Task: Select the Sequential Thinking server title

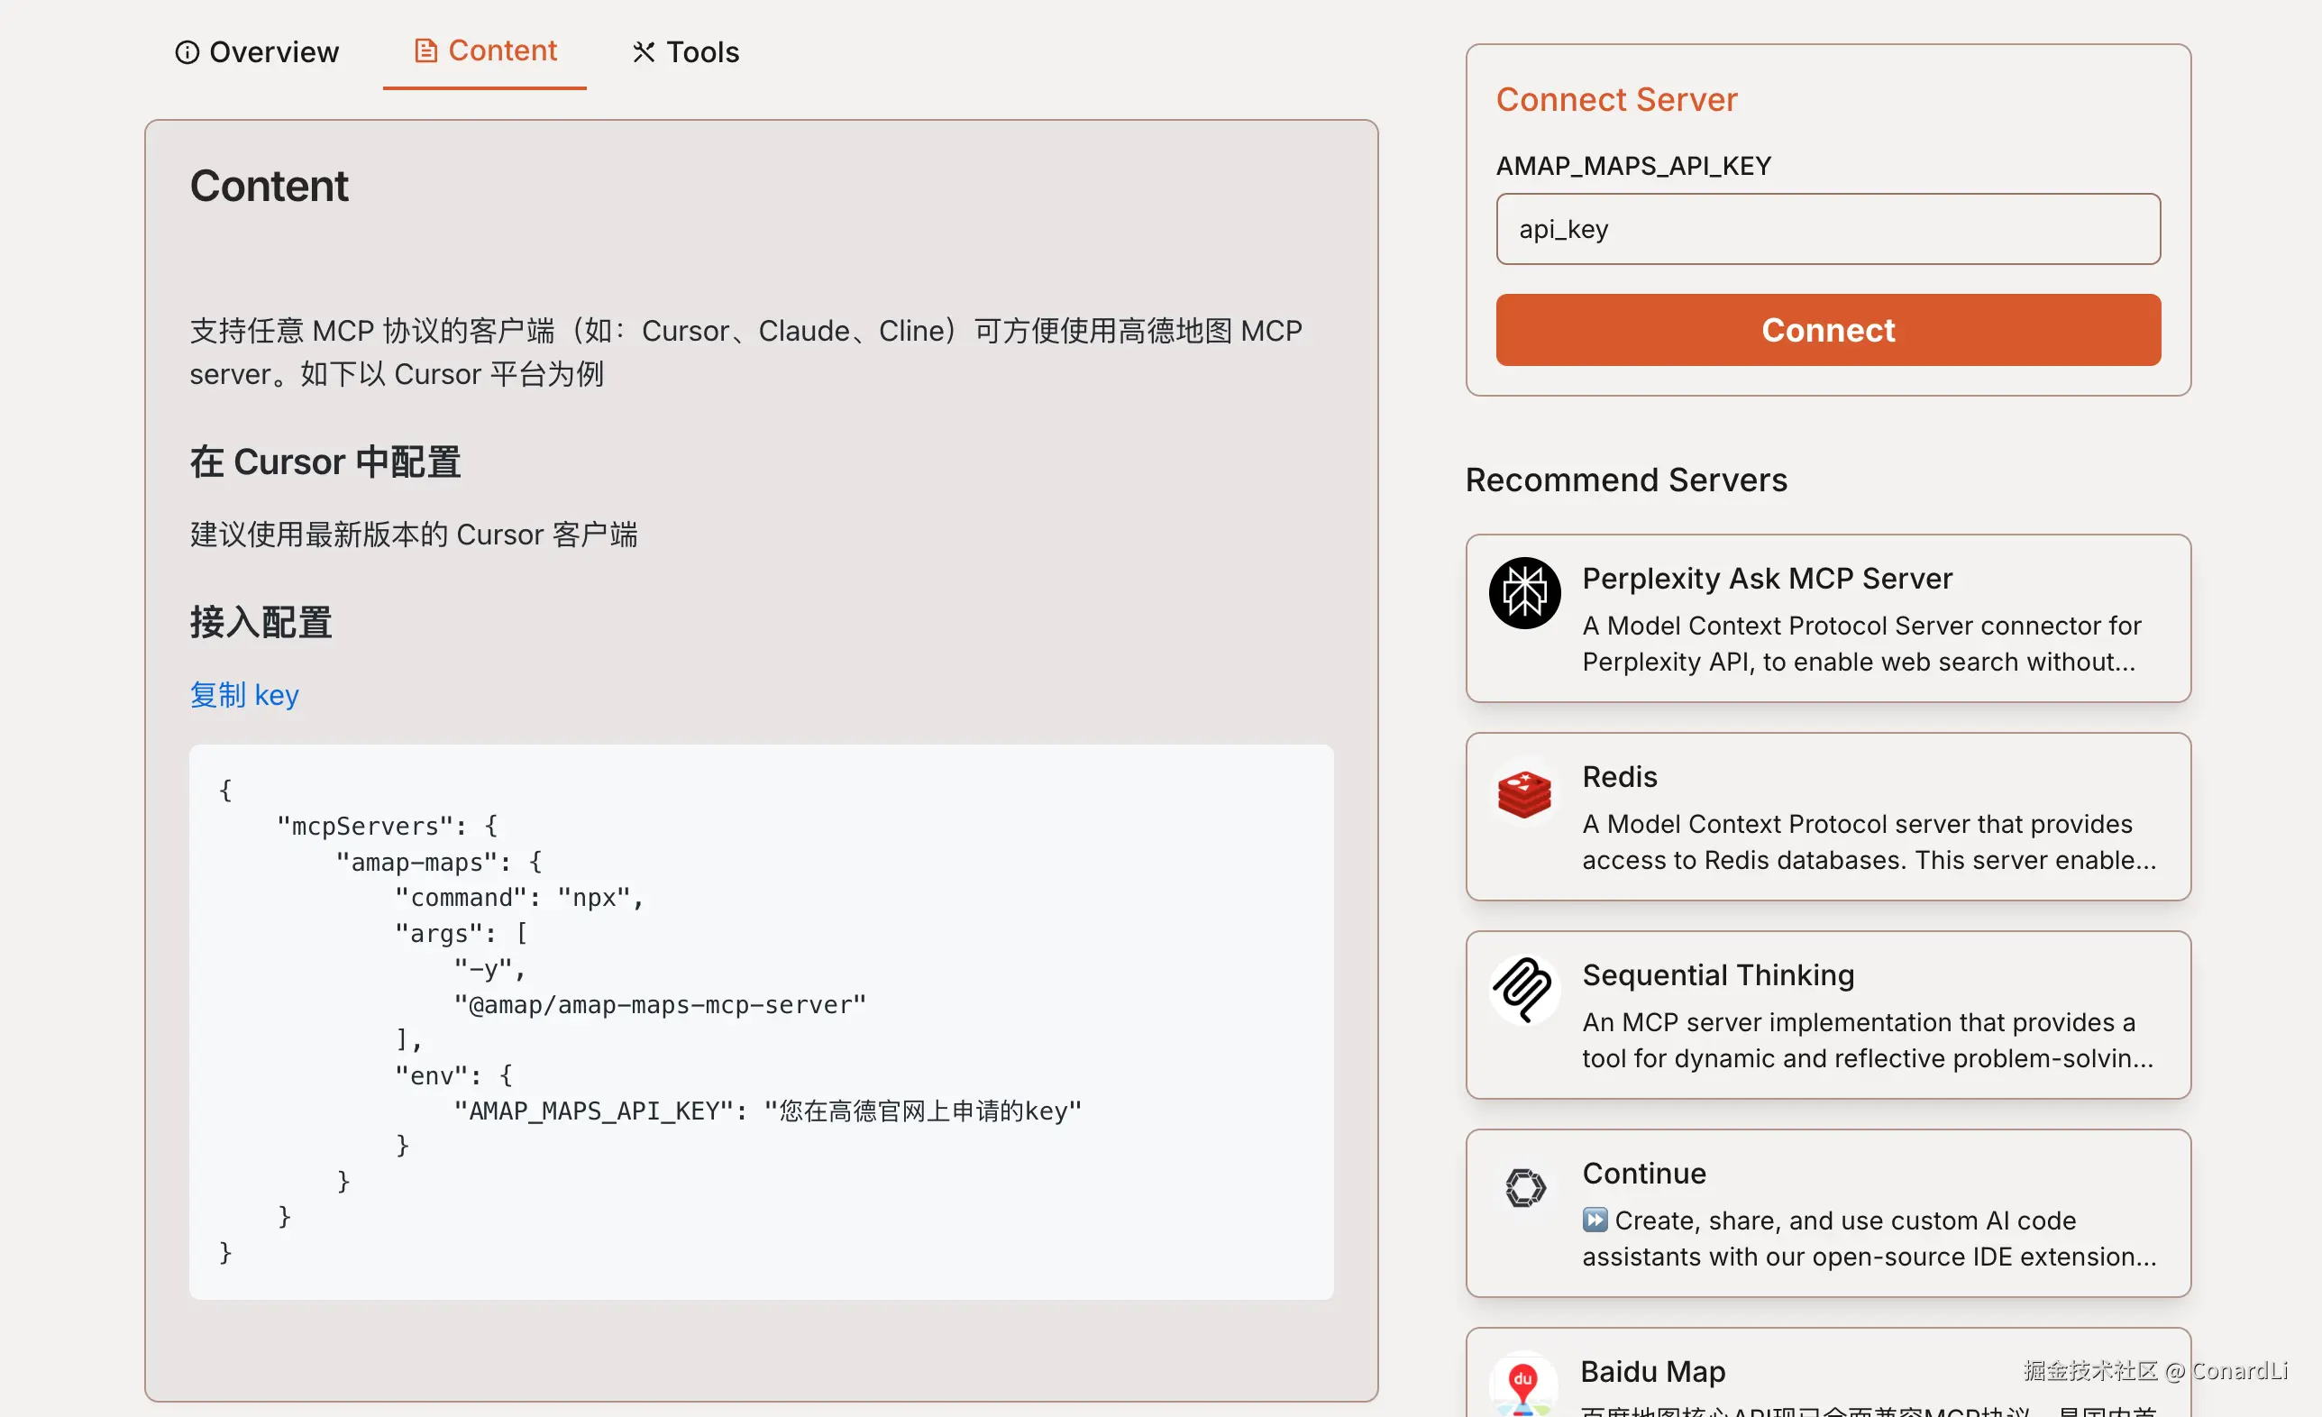Action: (1718, 974)
